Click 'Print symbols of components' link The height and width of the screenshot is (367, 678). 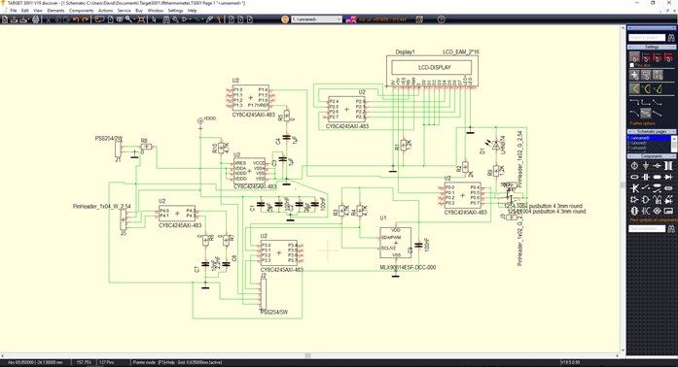click(x=653, y=219)
